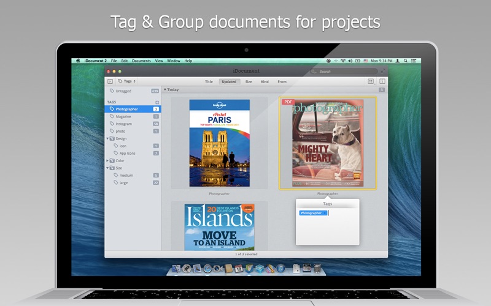Sort documents by Title
Image resolution: width=491 pixels, height=306 pixels.
pyautogui.click(x=209, y=81)
